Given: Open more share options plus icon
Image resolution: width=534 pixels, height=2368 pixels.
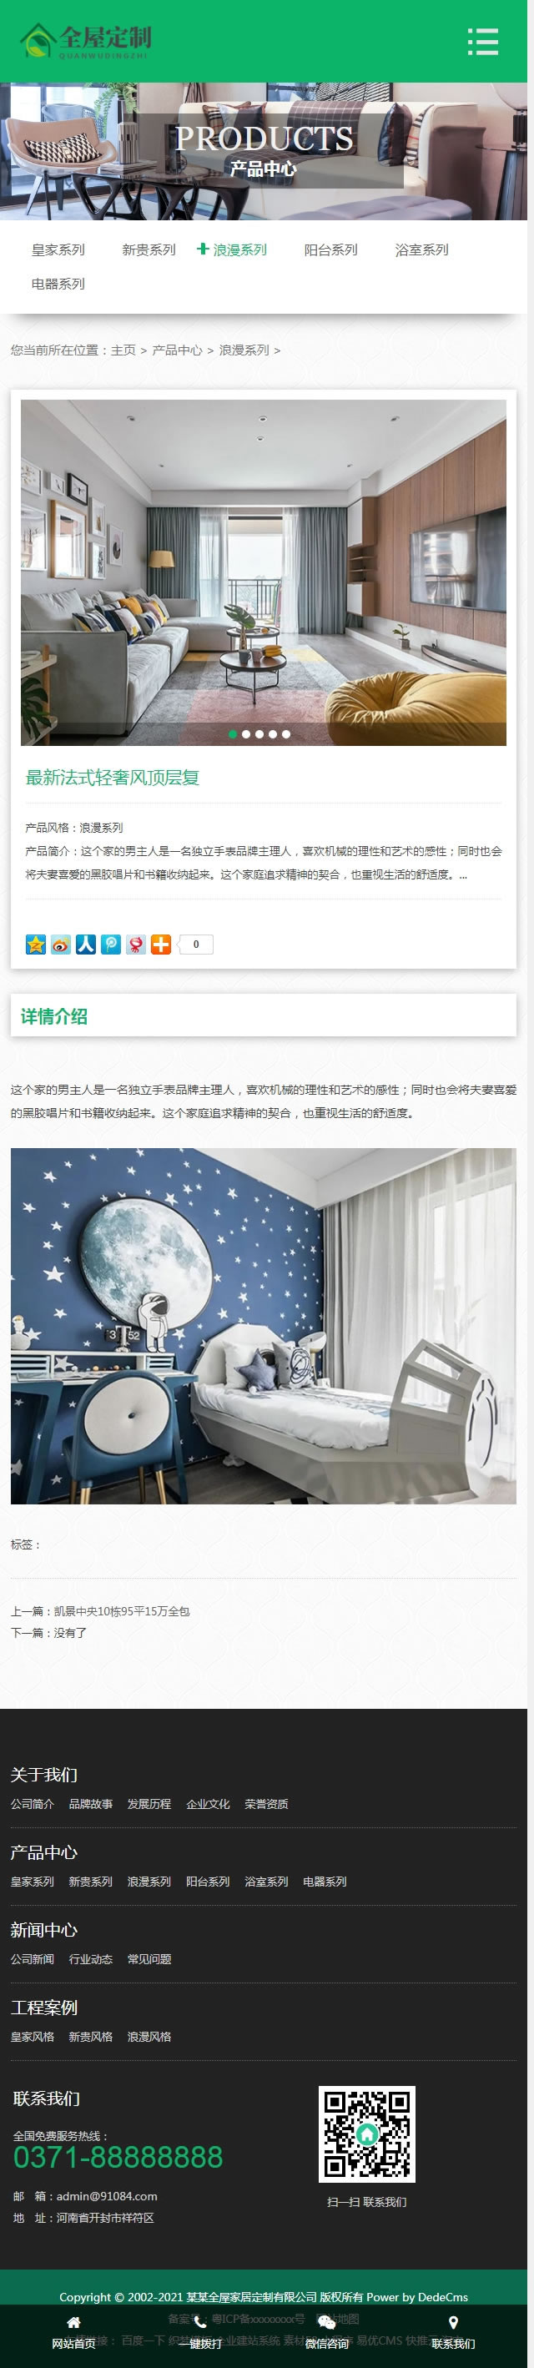Looking at the screenshot, I should click(161, 944).
